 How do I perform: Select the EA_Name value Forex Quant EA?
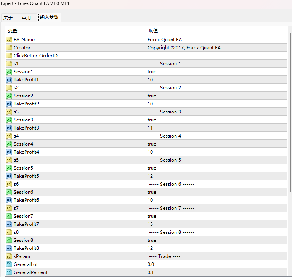[x=217, y=40]
